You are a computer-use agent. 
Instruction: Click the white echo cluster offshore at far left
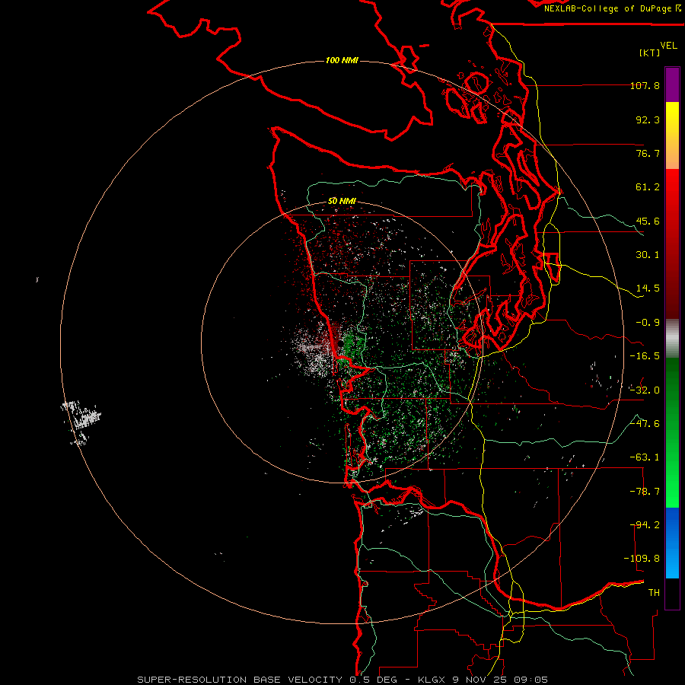pyautogui.click(x=81, y=422)
